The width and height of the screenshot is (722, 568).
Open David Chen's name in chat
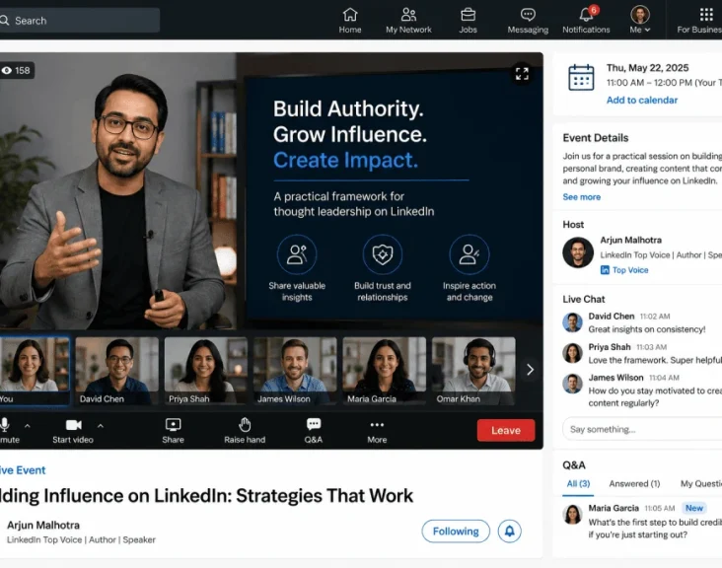(x=611, y=317)
